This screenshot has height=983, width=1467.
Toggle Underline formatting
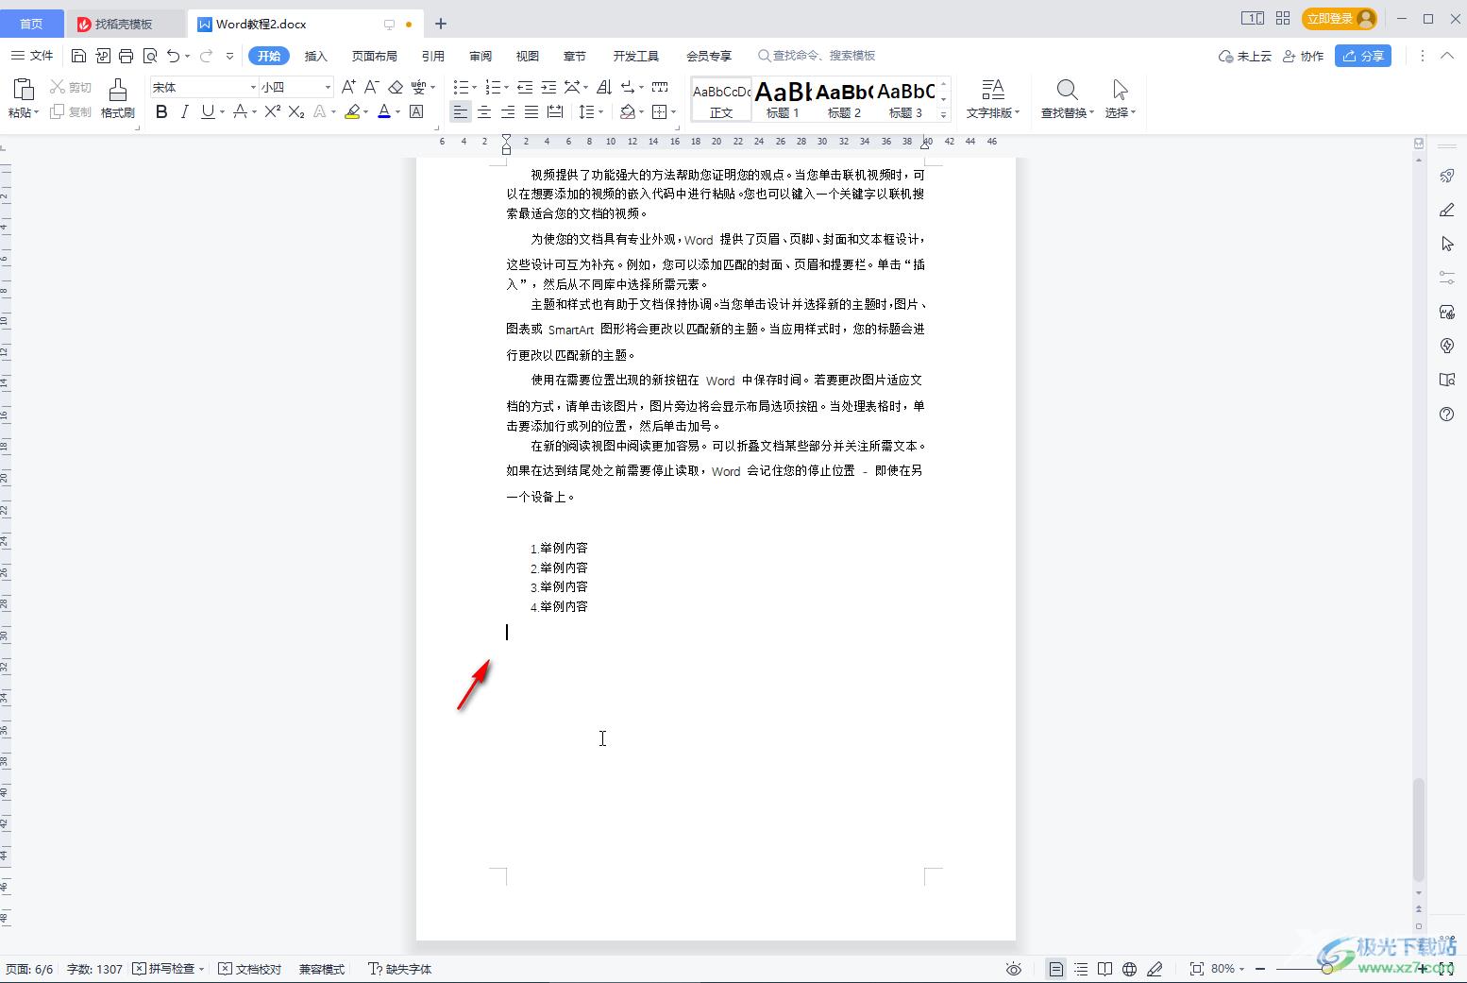click(x=208, y=111)
